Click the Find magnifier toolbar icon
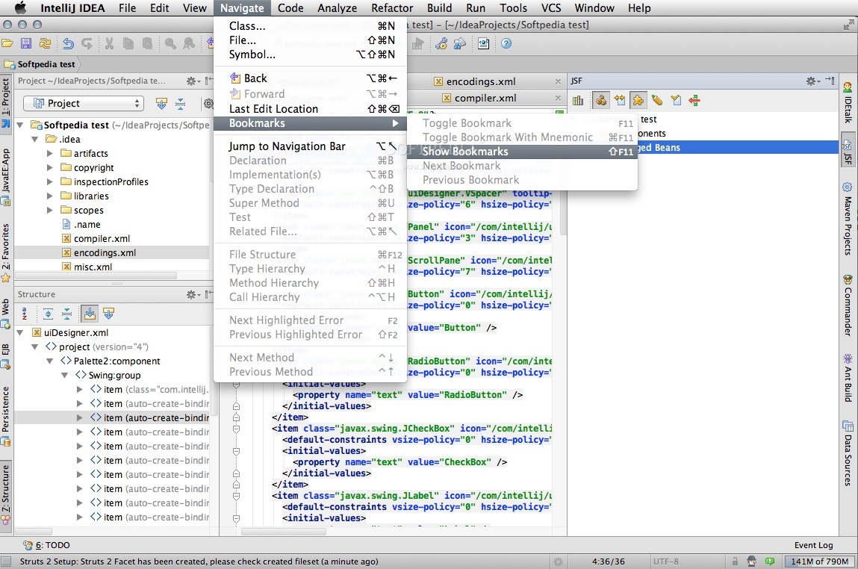 pos(170,43)
